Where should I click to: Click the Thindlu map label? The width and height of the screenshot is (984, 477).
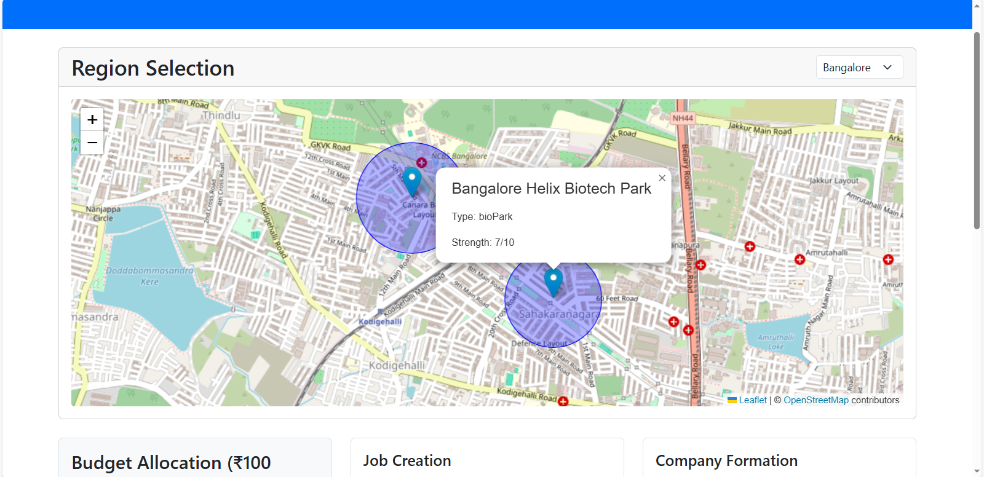pyautogui.click(x=221, y=115)
